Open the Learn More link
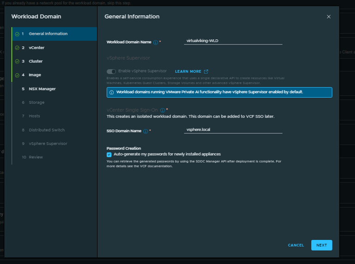This screenshot has height=264, width=355. tap(188, 71)
